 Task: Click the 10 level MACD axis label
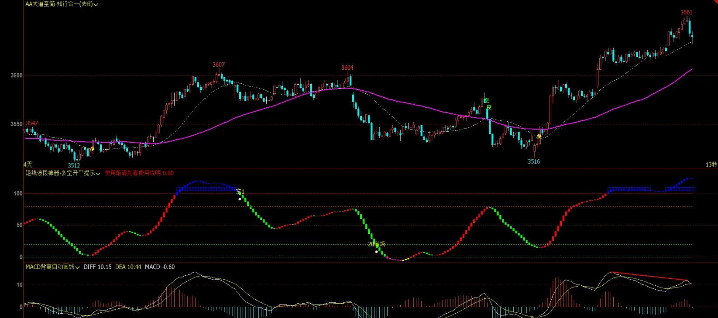[20, 285]
